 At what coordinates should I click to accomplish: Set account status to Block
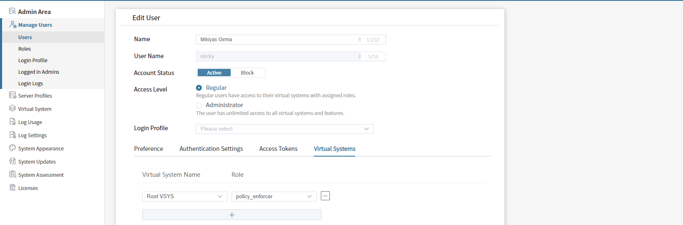click(x=247, y=73)
